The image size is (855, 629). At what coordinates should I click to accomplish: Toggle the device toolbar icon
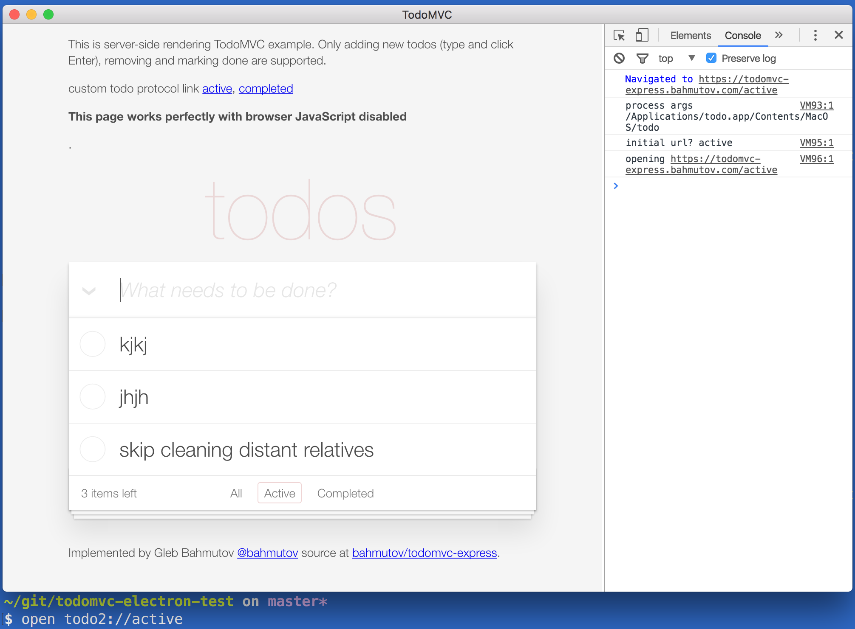tap(642, 35)
